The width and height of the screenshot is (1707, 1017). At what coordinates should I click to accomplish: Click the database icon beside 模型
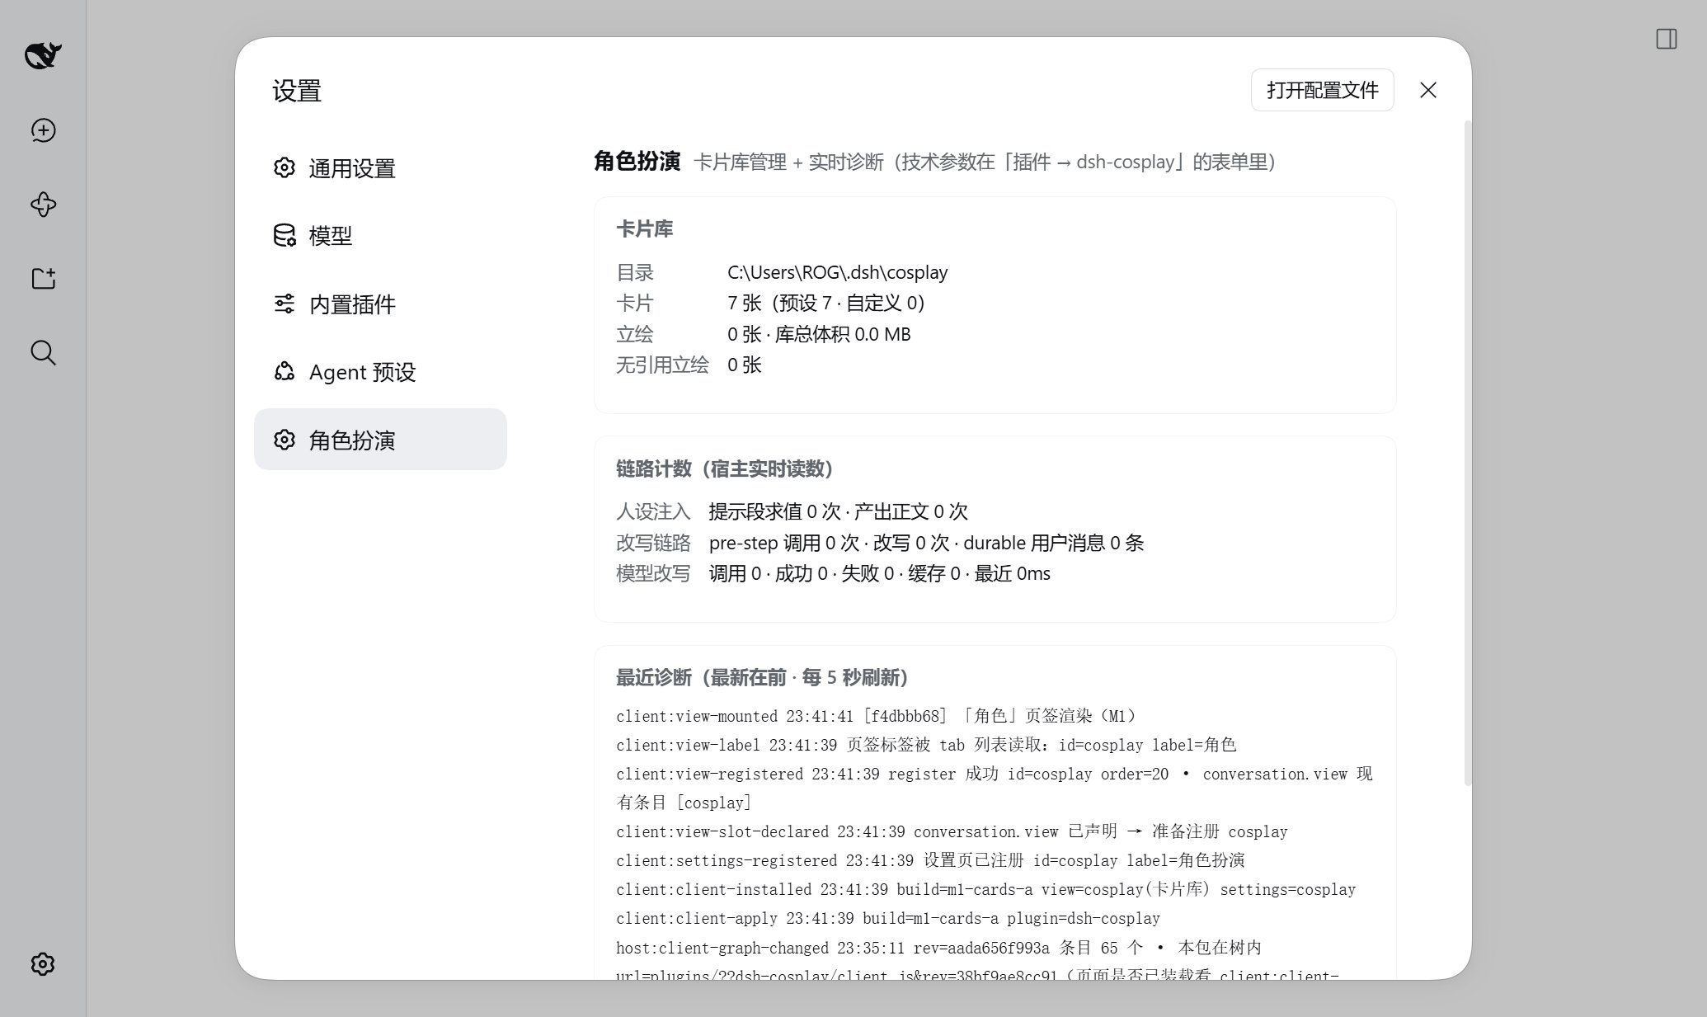(x=284, y=235)
